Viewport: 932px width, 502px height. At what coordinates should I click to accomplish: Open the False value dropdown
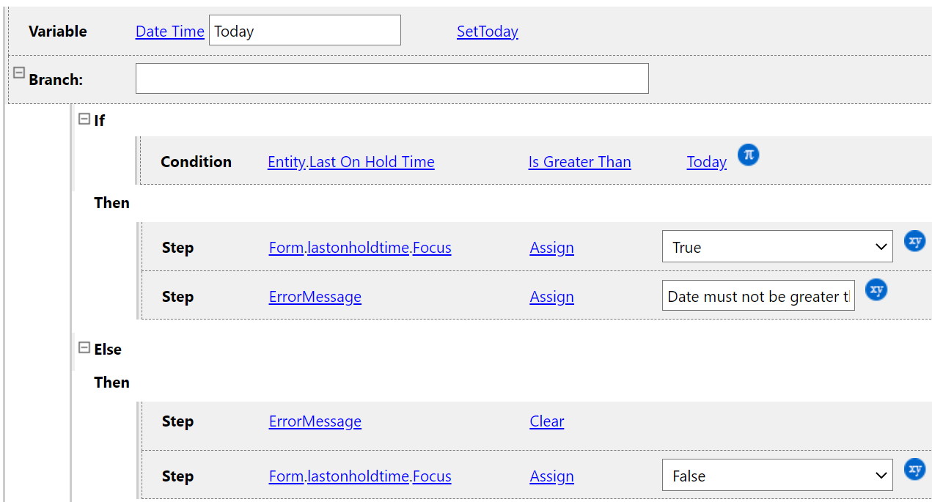tap(777, 476)
